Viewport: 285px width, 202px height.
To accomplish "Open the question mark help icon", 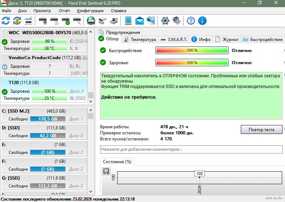I will pyautogui.click(x=191, y=21).
